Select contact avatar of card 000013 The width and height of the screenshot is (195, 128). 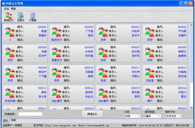click(10, 93)
